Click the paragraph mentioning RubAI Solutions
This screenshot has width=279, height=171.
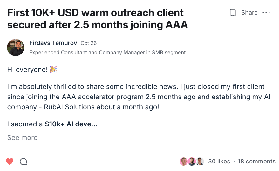139,97
